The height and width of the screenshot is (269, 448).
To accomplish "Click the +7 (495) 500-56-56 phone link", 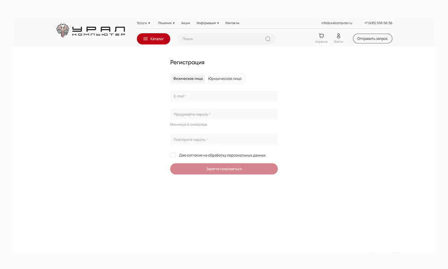I will tap(378, 23).
